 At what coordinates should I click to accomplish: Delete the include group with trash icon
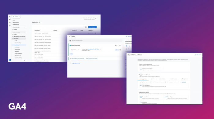click(120, 46)
